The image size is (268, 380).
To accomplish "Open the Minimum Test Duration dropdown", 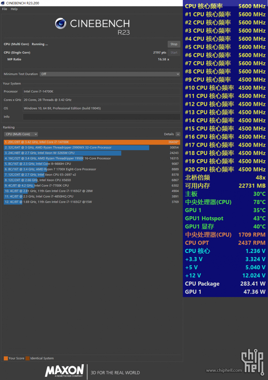I will [x=110, y=74].
